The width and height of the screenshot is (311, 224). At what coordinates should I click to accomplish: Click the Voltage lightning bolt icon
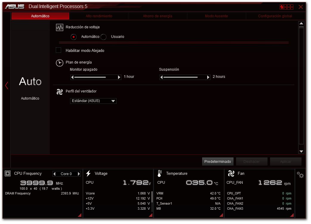click(x=88, y=173)
